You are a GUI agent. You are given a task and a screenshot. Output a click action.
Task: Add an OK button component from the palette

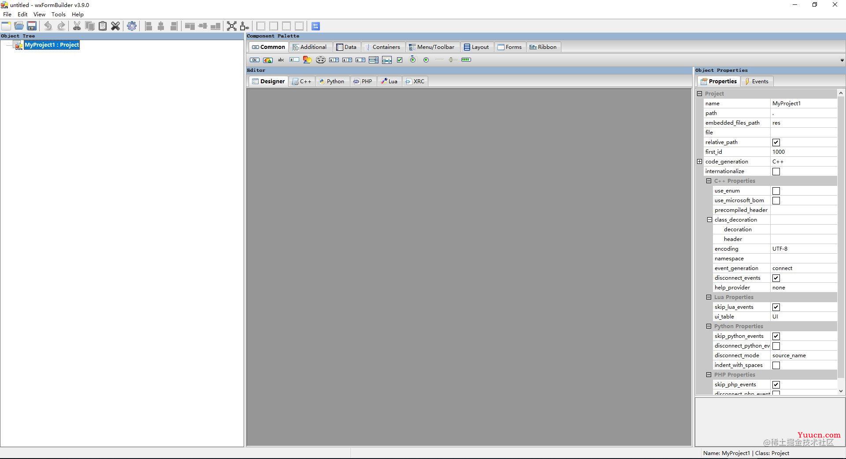(x=255, y=60)
